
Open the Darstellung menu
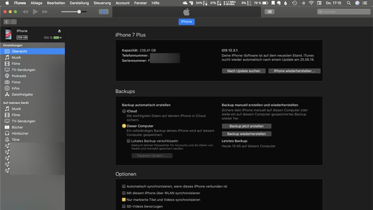79,3
